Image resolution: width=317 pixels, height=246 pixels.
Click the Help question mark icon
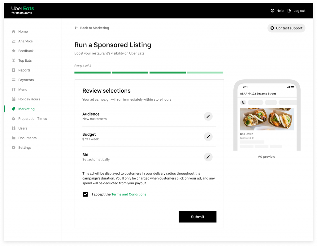[x=272, y=11]
